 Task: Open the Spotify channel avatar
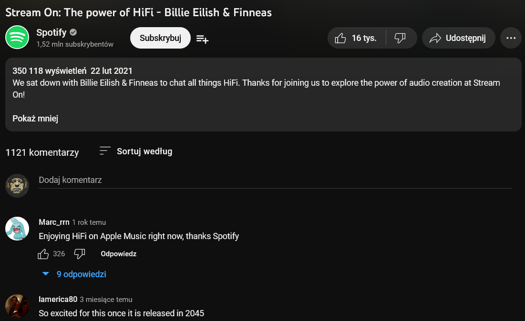pyautogui.click(x=17, y=38)
